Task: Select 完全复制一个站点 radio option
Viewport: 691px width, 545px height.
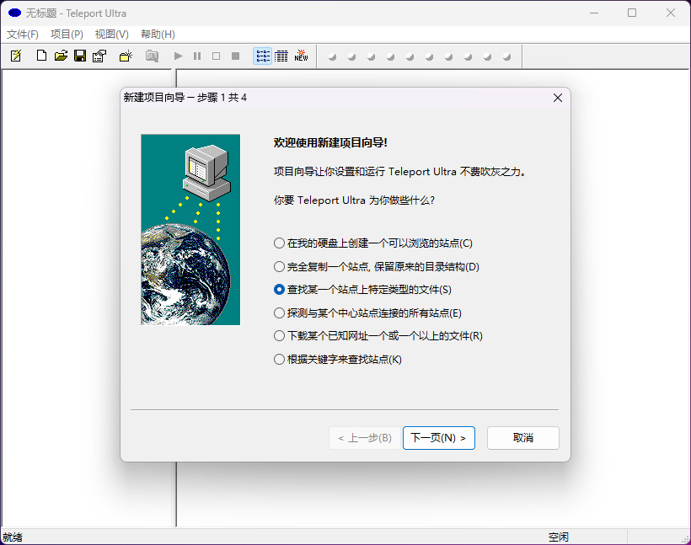Action: (280, 267)
